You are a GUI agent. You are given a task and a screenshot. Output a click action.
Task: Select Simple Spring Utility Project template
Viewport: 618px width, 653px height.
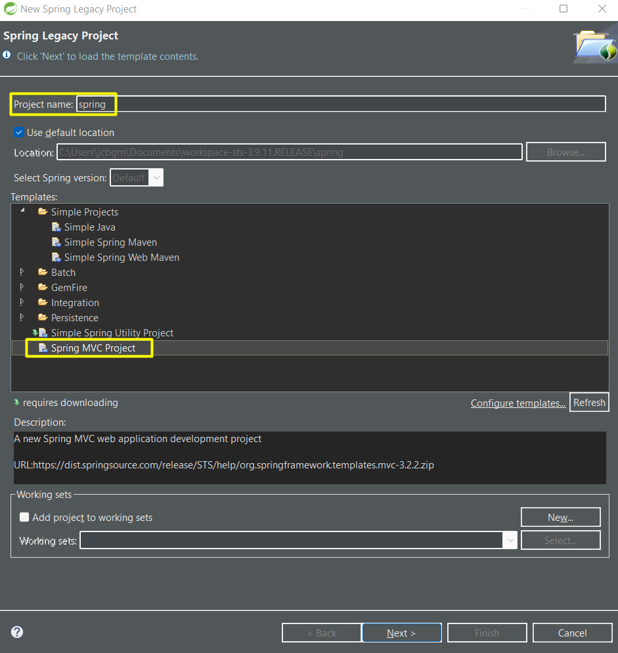click(x=112, y=333)
